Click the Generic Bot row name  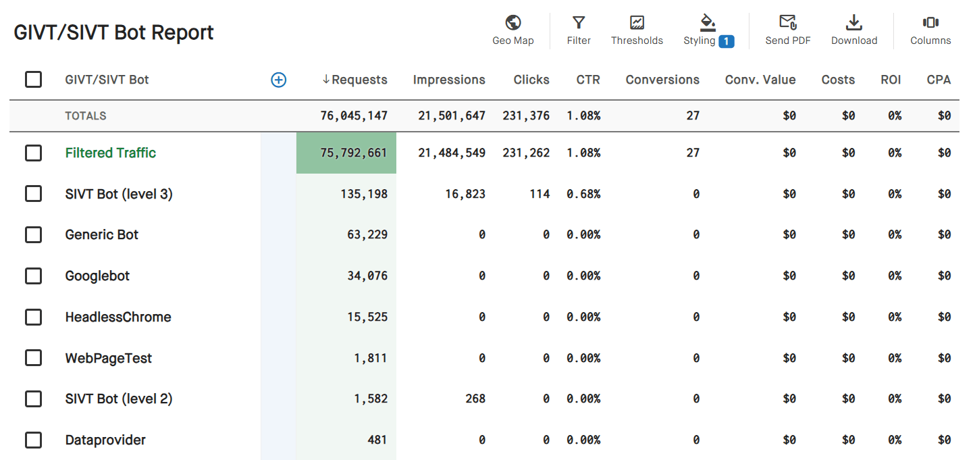coord(101,234)
